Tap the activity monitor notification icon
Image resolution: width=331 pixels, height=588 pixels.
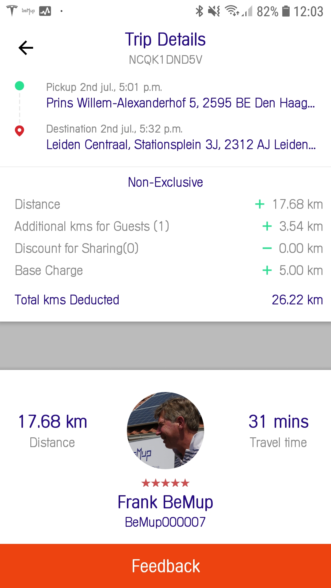pos(45,11)
